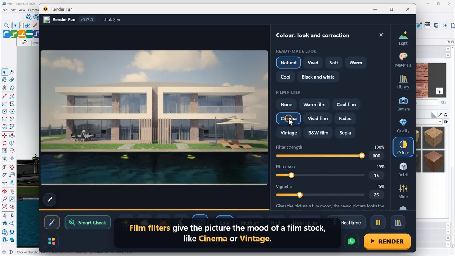455x256 pixels.
Task: Open the SketchUp Camera menu
Action: click(33, 10)
